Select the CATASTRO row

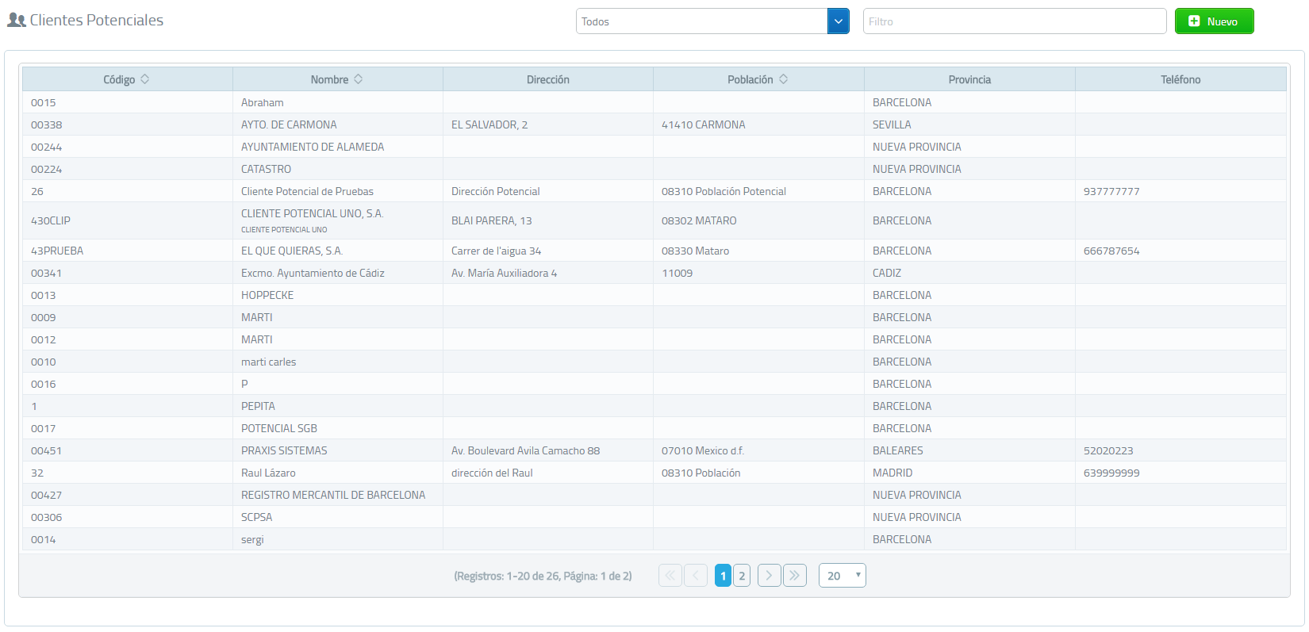[x=654, y=169]
